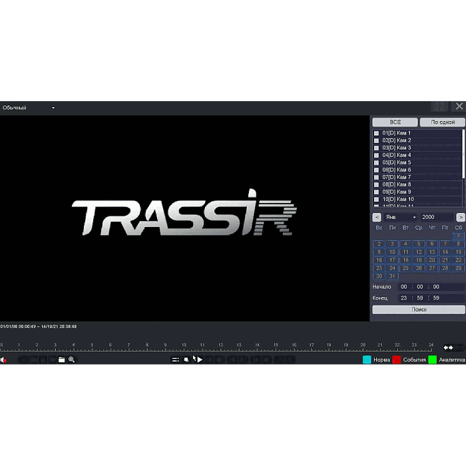Click the События legend label
This screenshot has width=466, height=466.
pos(414,360)
